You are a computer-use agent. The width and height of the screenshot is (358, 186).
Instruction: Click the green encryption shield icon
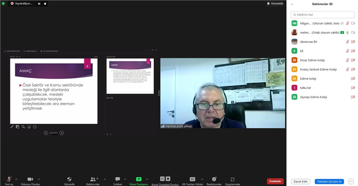[3, 3]
